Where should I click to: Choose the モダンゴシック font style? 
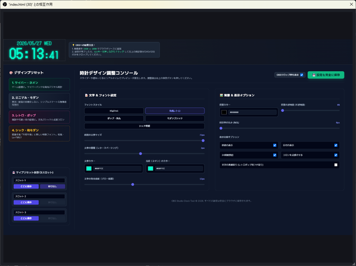pyautogui.click(x=175, y=118)
